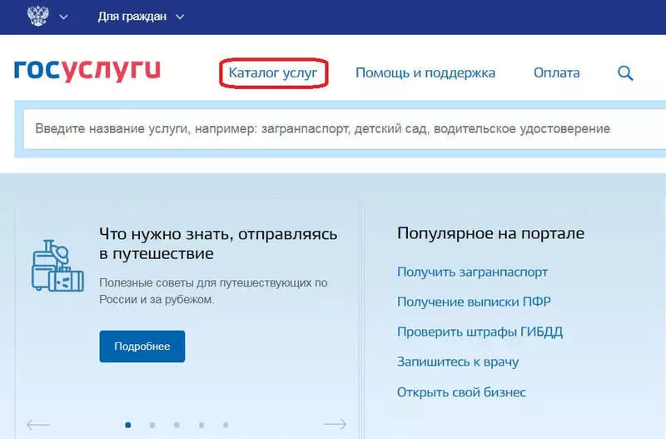This screenshot has width=666, height=439.
Task: Click the Подробнее button
Action: tap(142, 347)
